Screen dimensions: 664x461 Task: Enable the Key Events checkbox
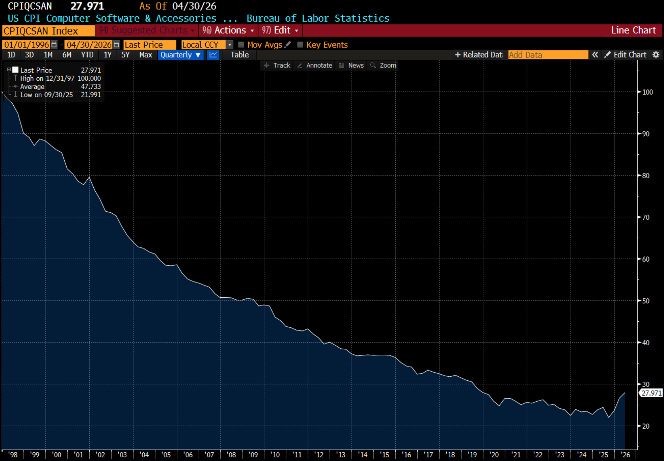(300, 45)
